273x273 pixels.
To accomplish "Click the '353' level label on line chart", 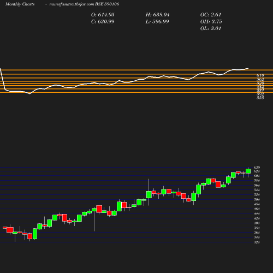I will [x=260, y=98].
